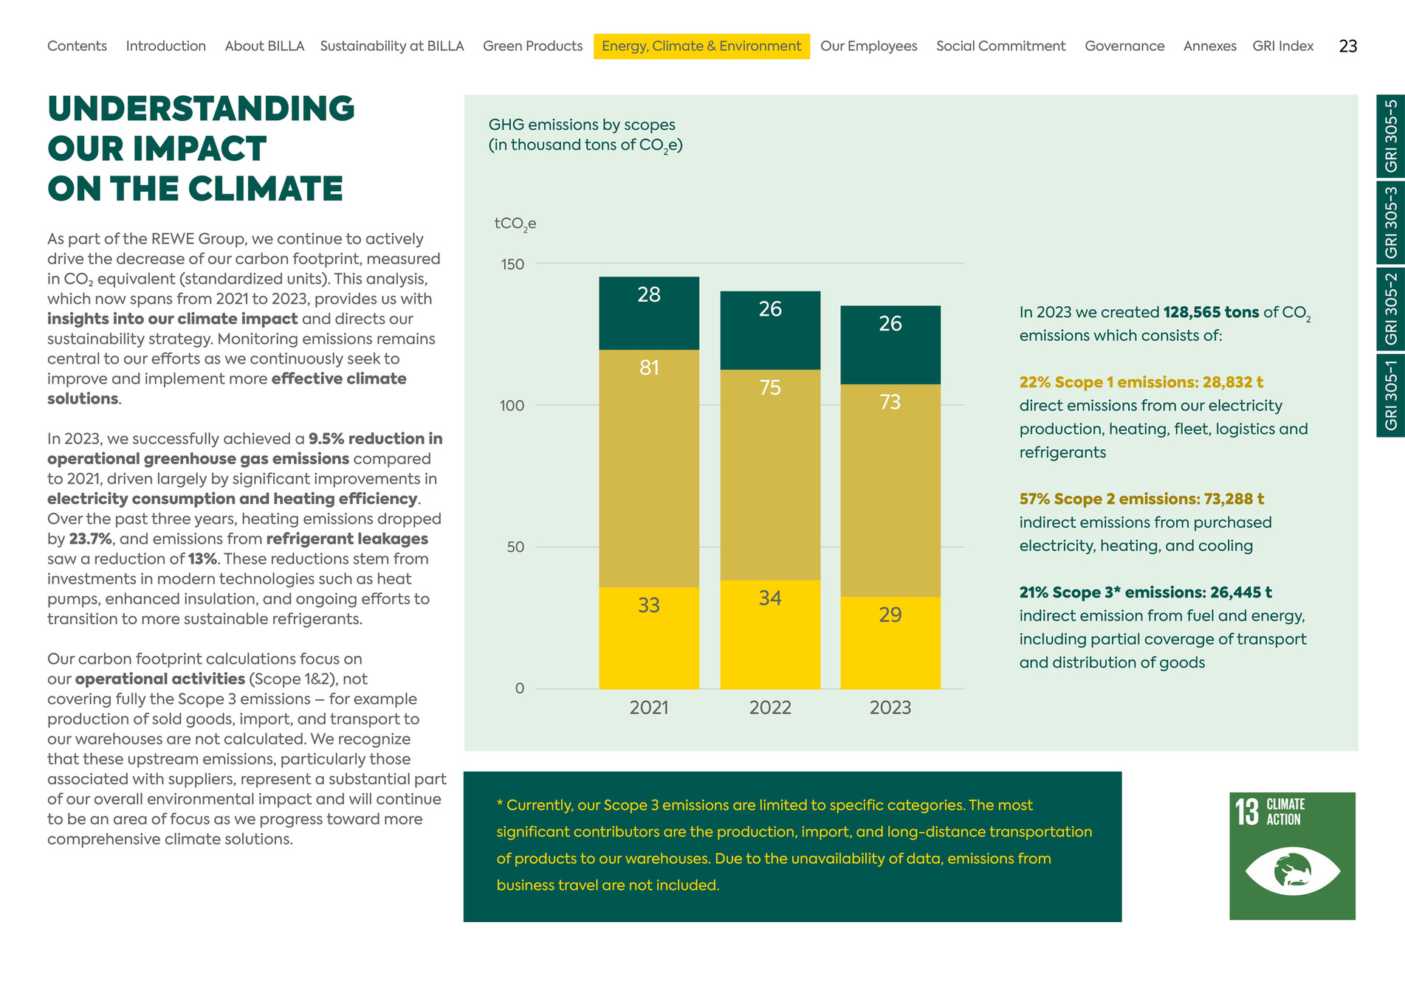Select the Sustainability at BILLA tab
The image size is (1405, 993).
tap(392, 46)
